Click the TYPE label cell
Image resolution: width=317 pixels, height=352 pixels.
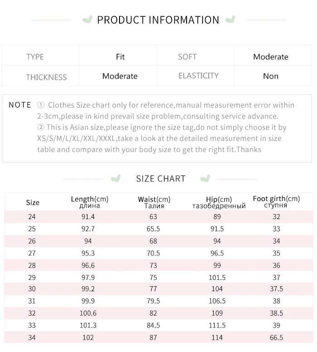pos(41,56)
